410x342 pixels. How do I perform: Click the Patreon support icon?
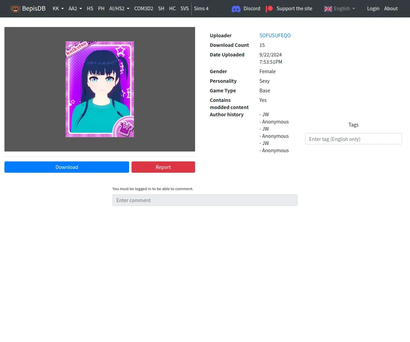[269, 9]
